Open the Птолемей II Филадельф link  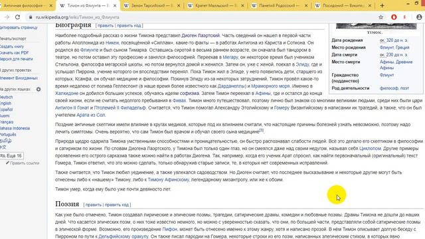[120, 108]
